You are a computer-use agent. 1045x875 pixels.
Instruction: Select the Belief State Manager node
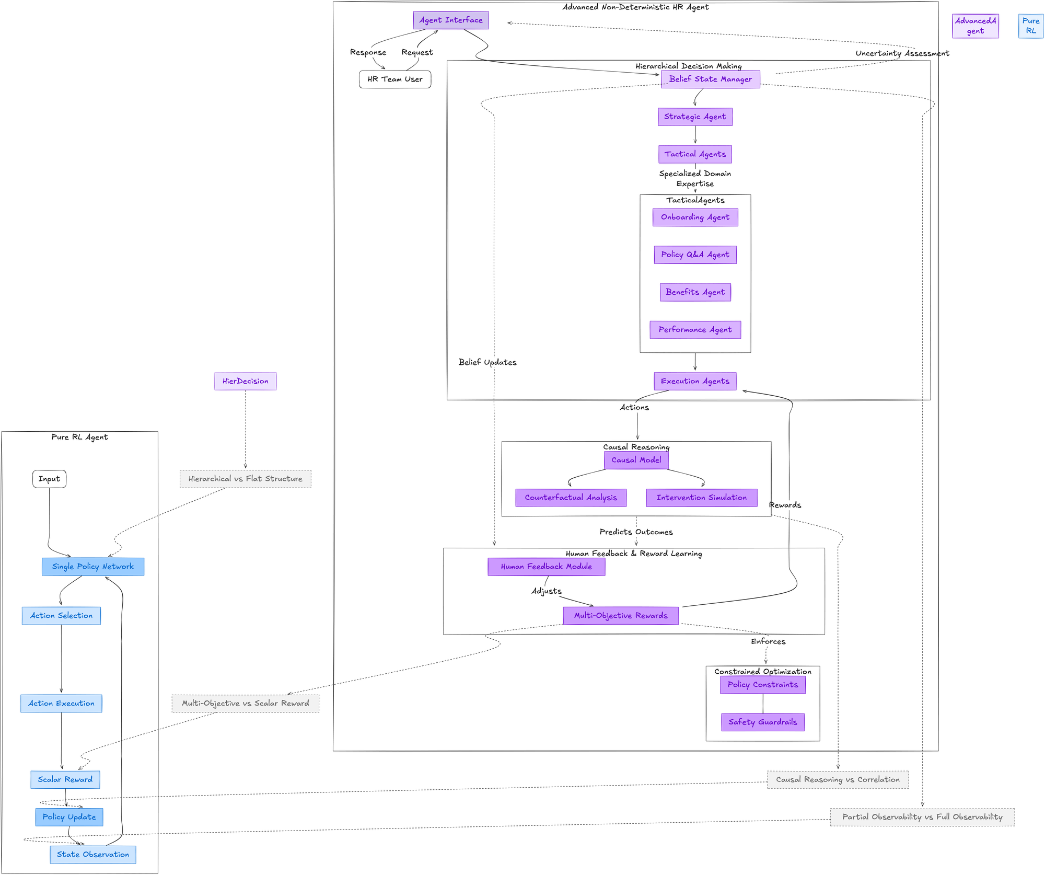click(x=711, y=79)
